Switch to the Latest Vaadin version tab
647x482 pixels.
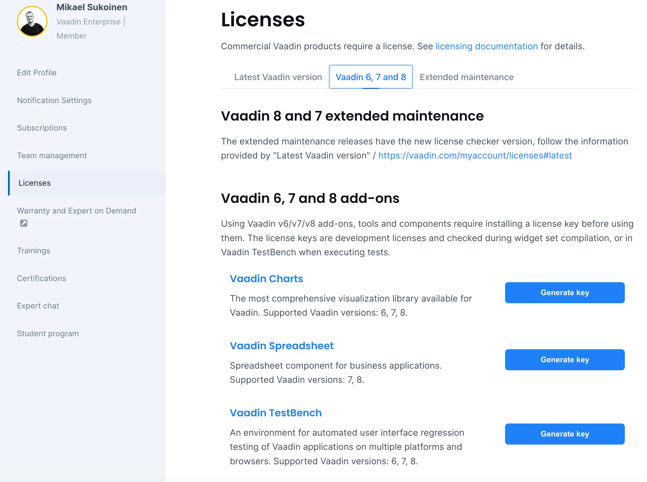click(x=278, y=77)
